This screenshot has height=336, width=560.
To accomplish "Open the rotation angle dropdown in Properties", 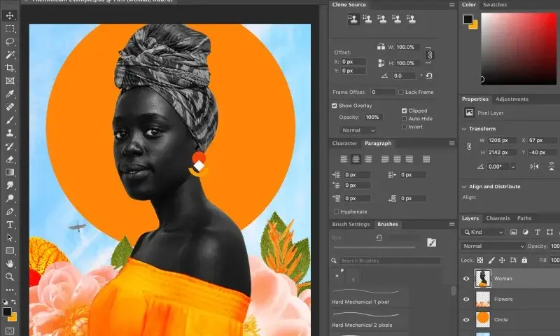I will pos(513,167).
